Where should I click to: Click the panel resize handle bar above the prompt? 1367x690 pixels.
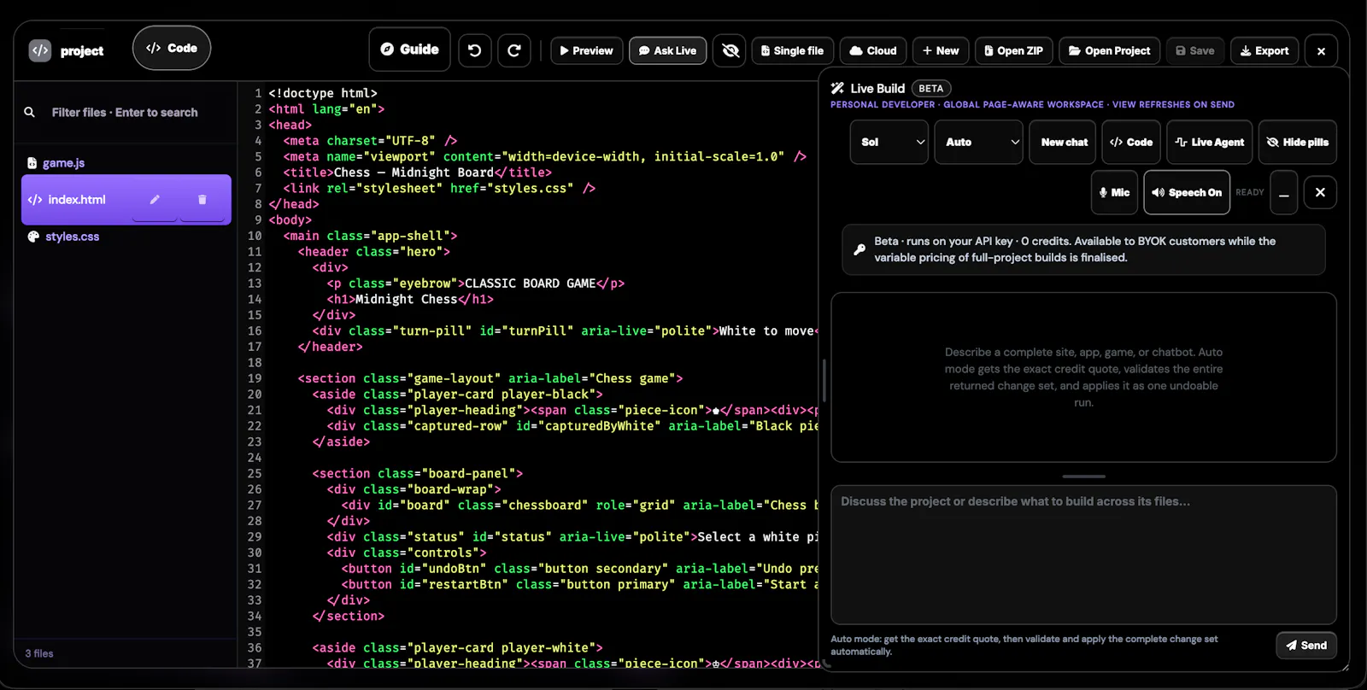1083,476
